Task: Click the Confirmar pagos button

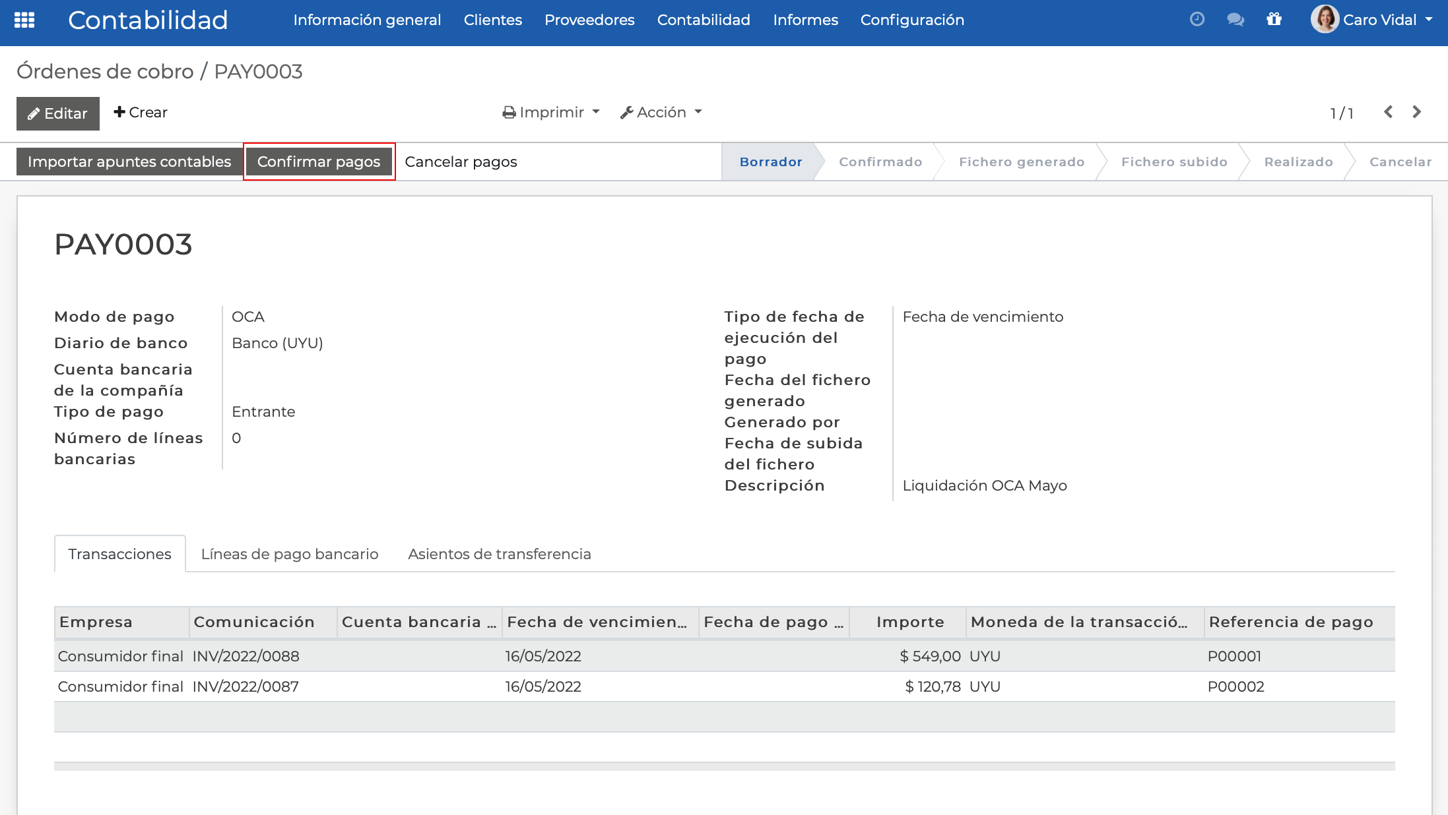Action: pyautogui.click(x=319, y=162)
